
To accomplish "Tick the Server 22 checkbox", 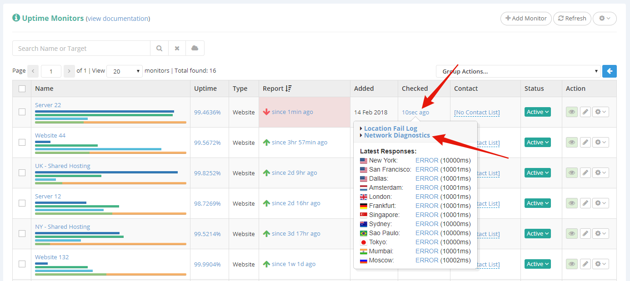I will click(x=22, y=112).
